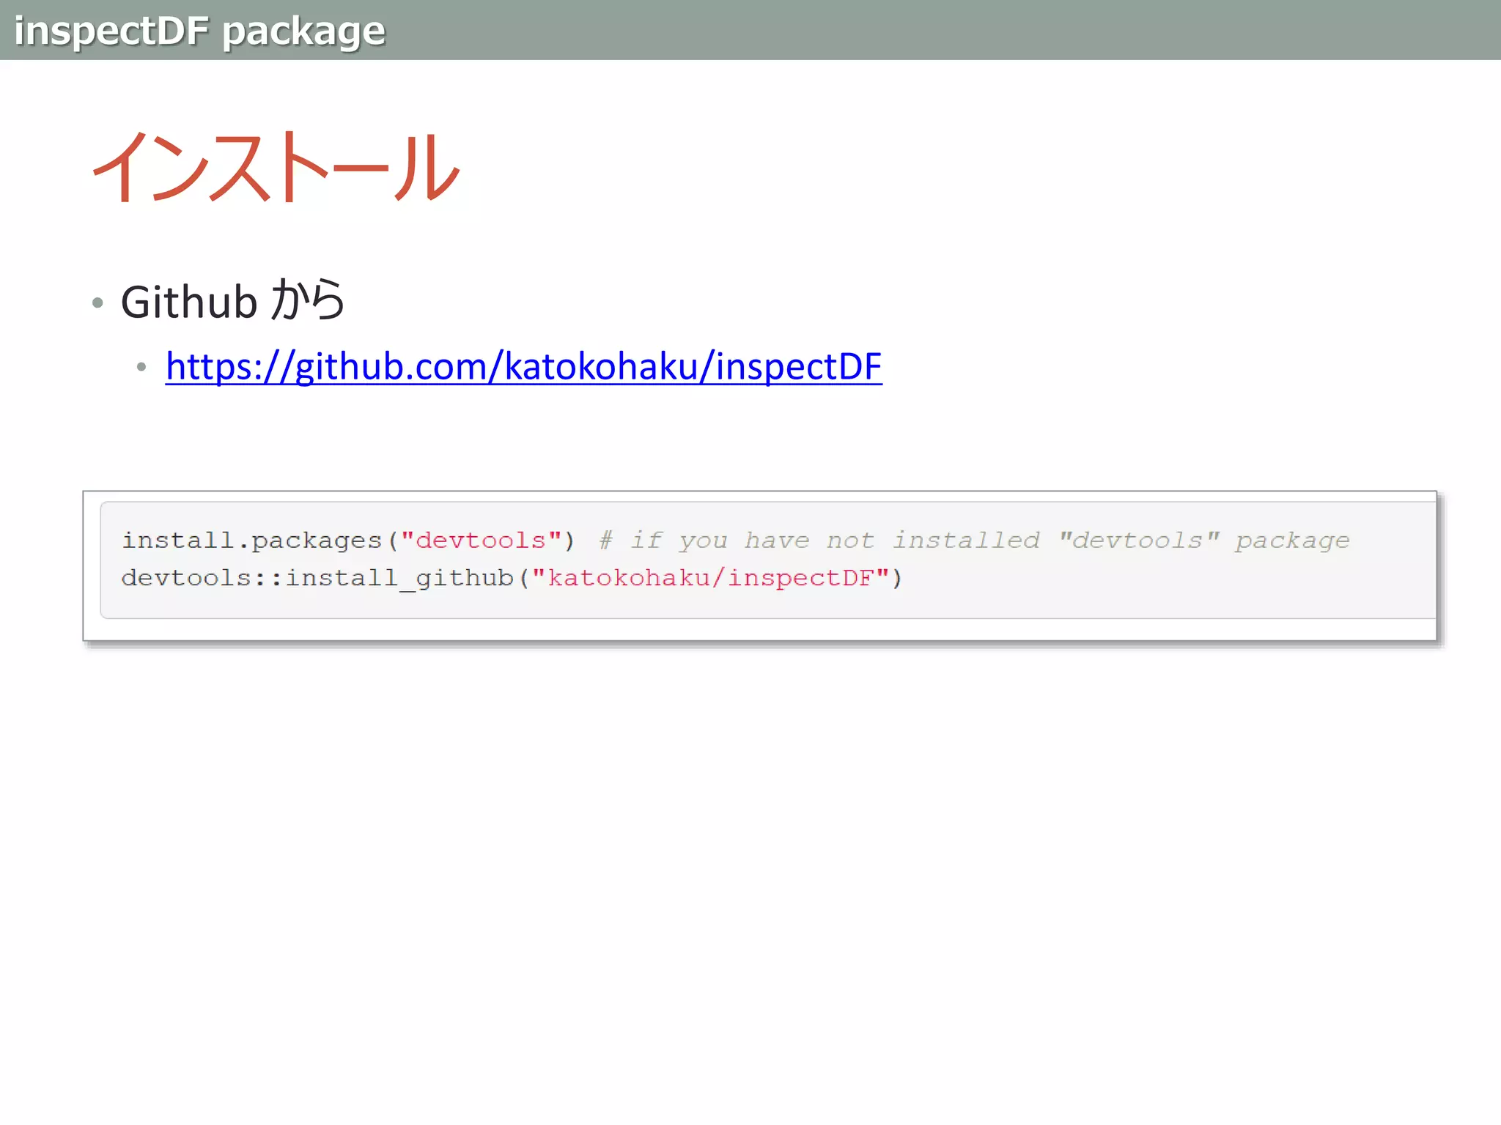Click the 'inspectDF package' header title
The height and width of the screenshot is (1125, 1501).
[199, 31]
